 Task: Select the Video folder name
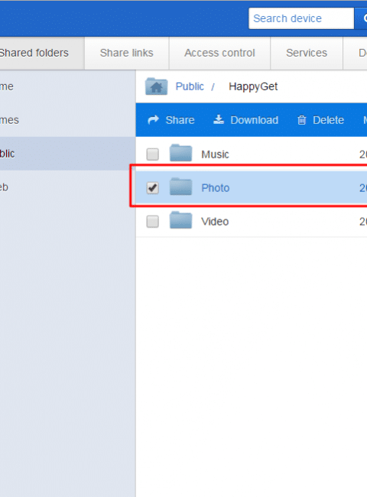coord(215,222)
